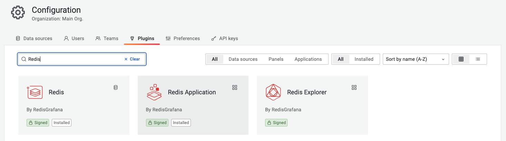The image size is (506, 141).
Task: Click the Configuration page heading
Action: point(56,10)
